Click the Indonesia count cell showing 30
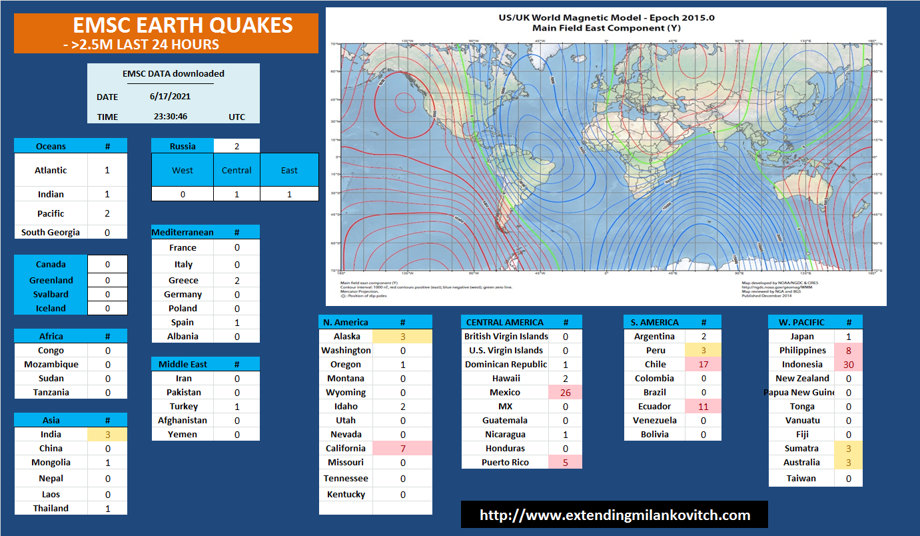 click(849, 364)
